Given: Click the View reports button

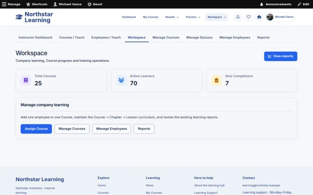Looking at the screenshot, I should [280, 56].
